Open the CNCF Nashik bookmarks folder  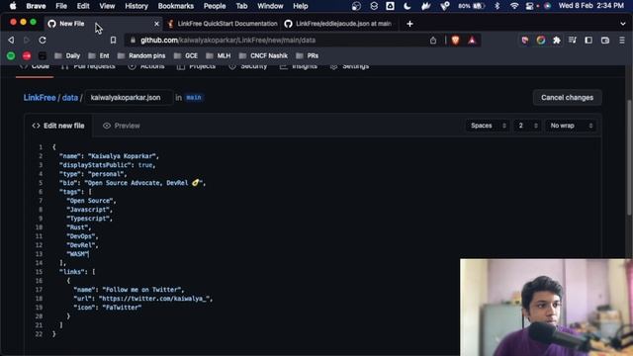point(263,55)
